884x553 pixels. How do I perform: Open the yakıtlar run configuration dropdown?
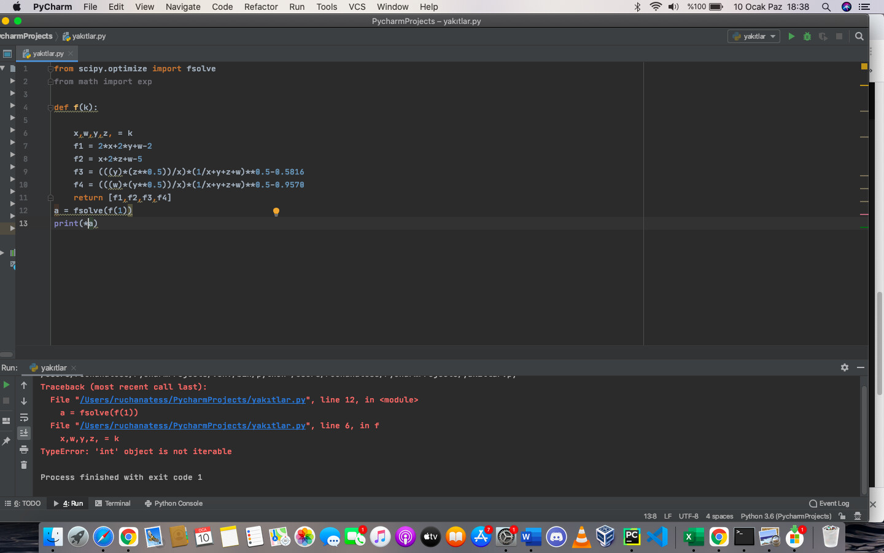(x=754, y=36)
